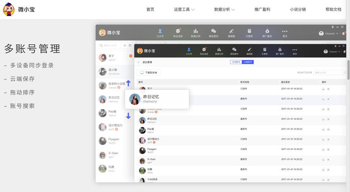This screenshot has height=192, width=350.
Task: Go to 首页 in website navigation
Action: point(150,9)
